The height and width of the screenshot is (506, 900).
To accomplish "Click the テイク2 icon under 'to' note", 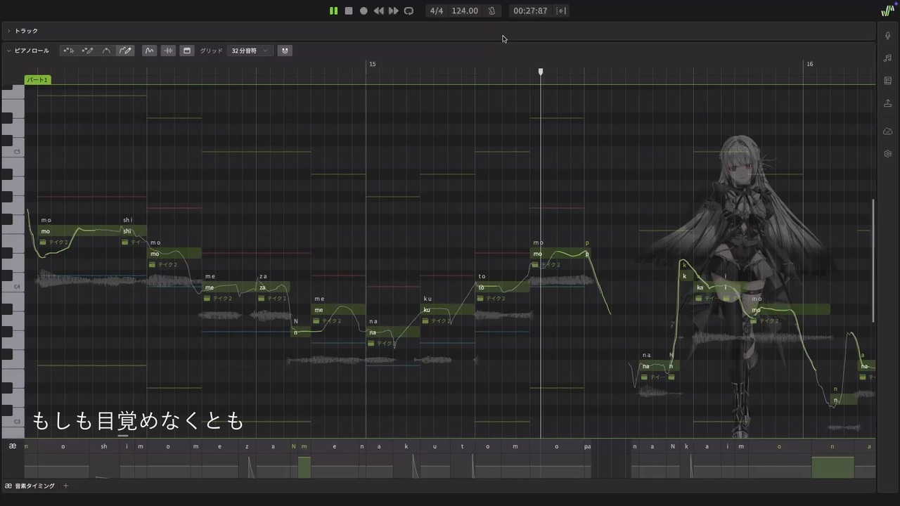I will click(481, 299).
